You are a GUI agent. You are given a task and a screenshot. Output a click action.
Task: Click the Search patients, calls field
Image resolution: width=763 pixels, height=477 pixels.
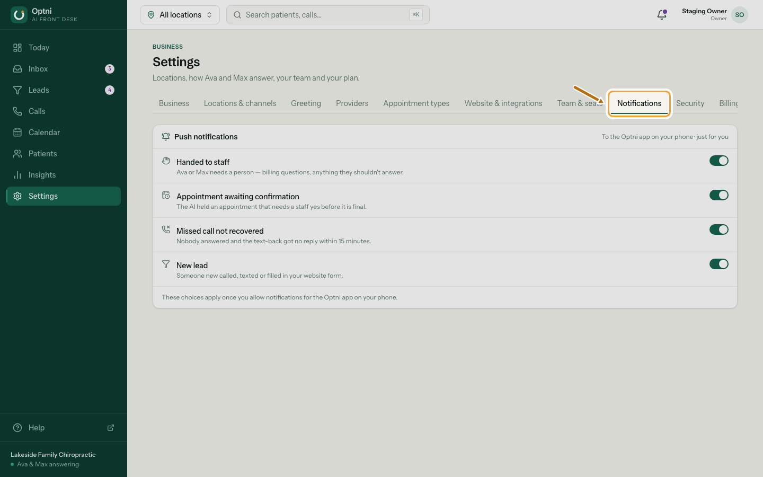click(327, 15)
